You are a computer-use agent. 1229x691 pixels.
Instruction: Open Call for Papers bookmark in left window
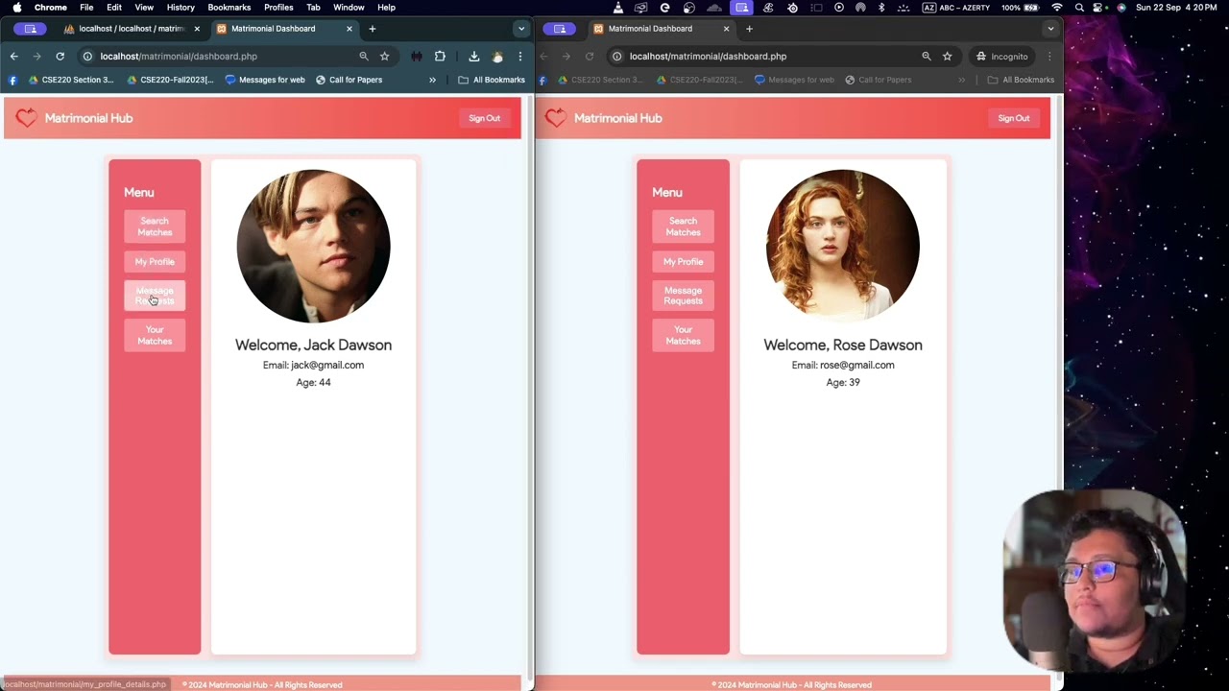click(x=349, y=80)
